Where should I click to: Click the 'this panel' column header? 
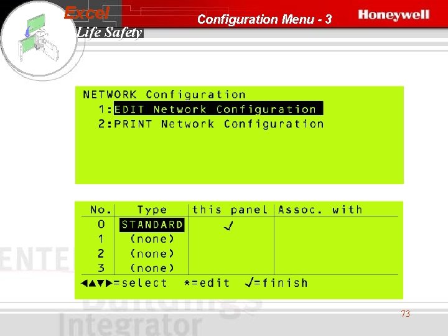pos(230,210)
